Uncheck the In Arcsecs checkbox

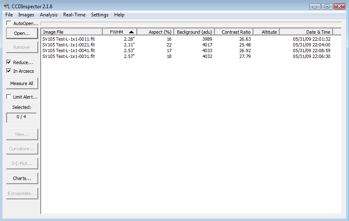coord(9,71)
